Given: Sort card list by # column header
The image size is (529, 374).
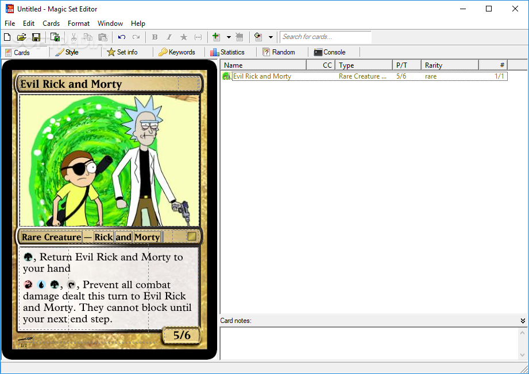Looking at the screenshot, I should pyautogui.click(x=493, y=65).
